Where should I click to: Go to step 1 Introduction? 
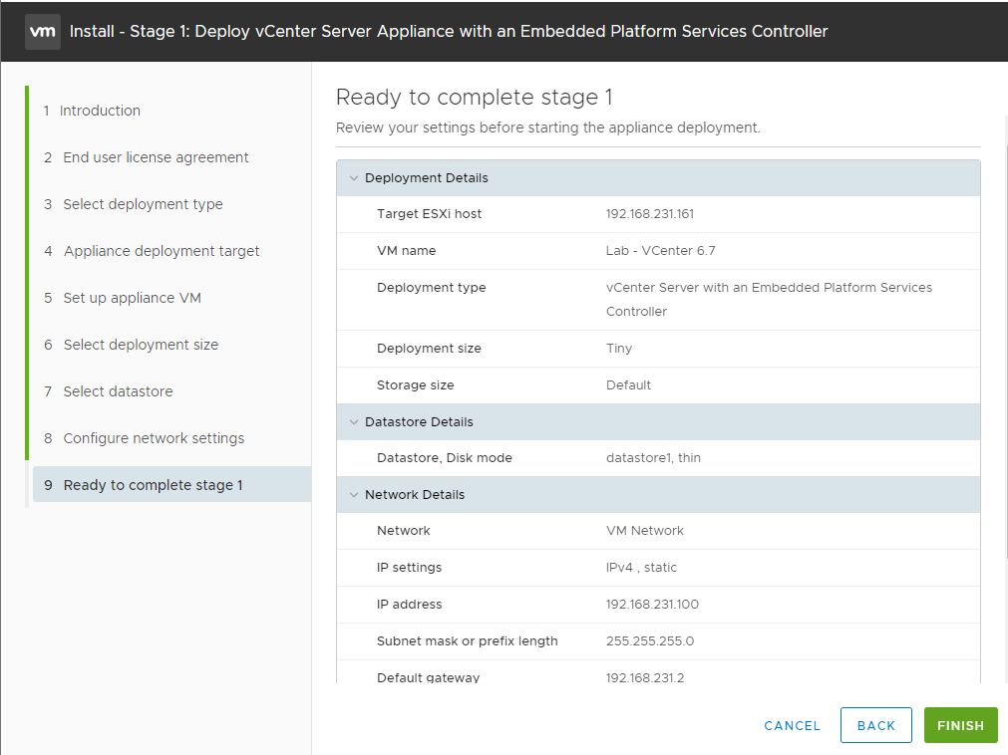[92, 111]
